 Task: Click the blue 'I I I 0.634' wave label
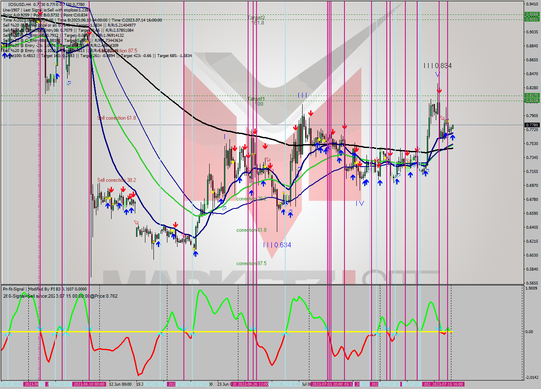coord(277,245)
